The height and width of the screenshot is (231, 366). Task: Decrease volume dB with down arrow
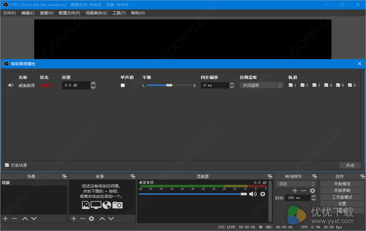93,87
